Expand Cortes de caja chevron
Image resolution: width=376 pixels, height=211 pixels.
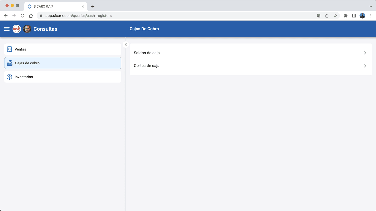click(x=365, y=66)
